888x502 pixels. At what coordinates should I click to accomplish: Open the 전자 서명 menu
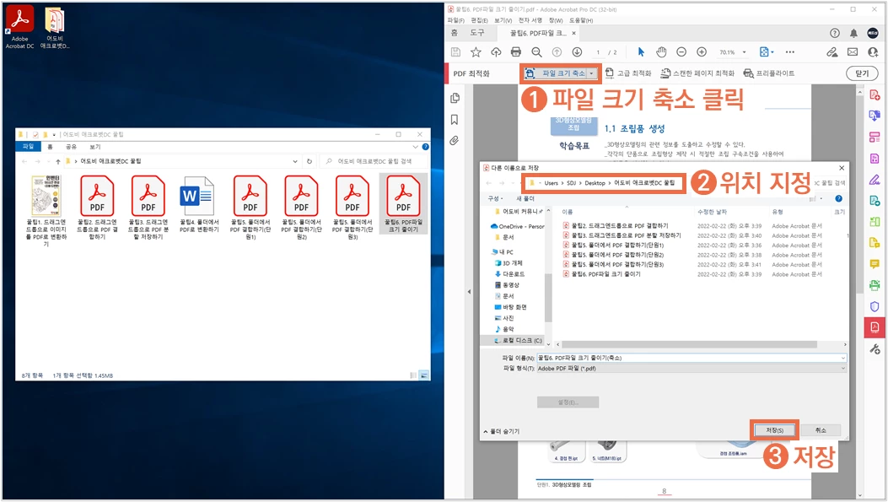tap(530, 20)
